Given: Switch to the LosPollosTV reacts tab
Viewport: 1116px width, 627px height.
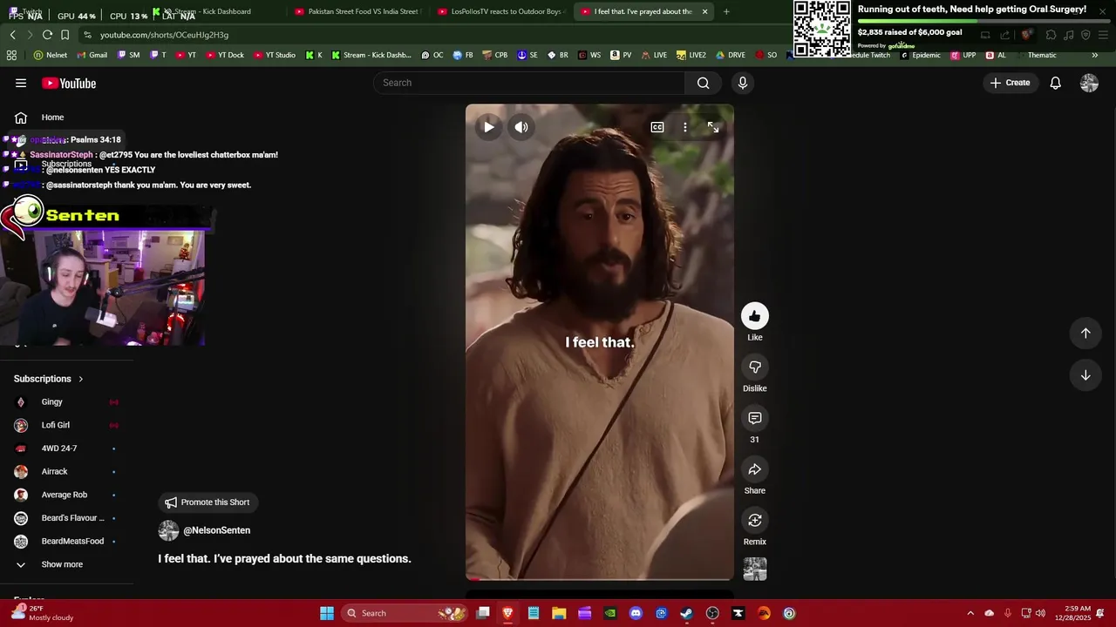Looking at the screenshot, I should [500, 11].
